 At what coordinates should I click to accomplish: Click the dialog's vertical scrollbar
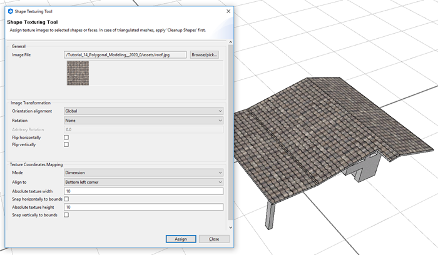[x=230, y=125]
